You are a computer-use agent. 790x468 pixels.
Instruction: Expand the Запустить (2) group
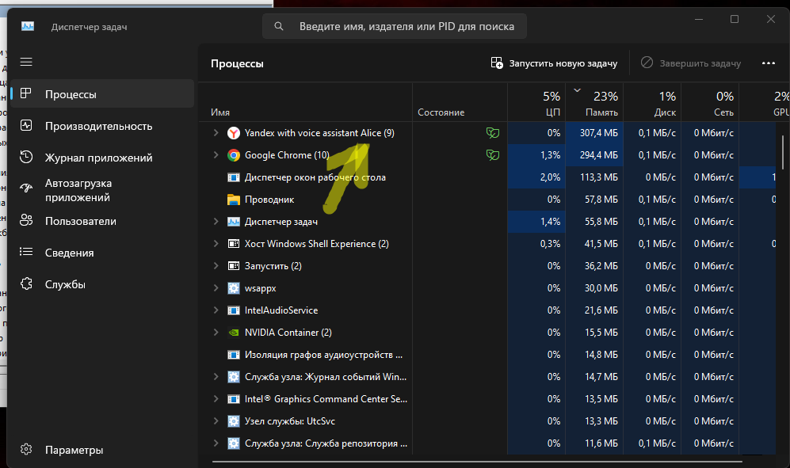[x=216, y=266]
